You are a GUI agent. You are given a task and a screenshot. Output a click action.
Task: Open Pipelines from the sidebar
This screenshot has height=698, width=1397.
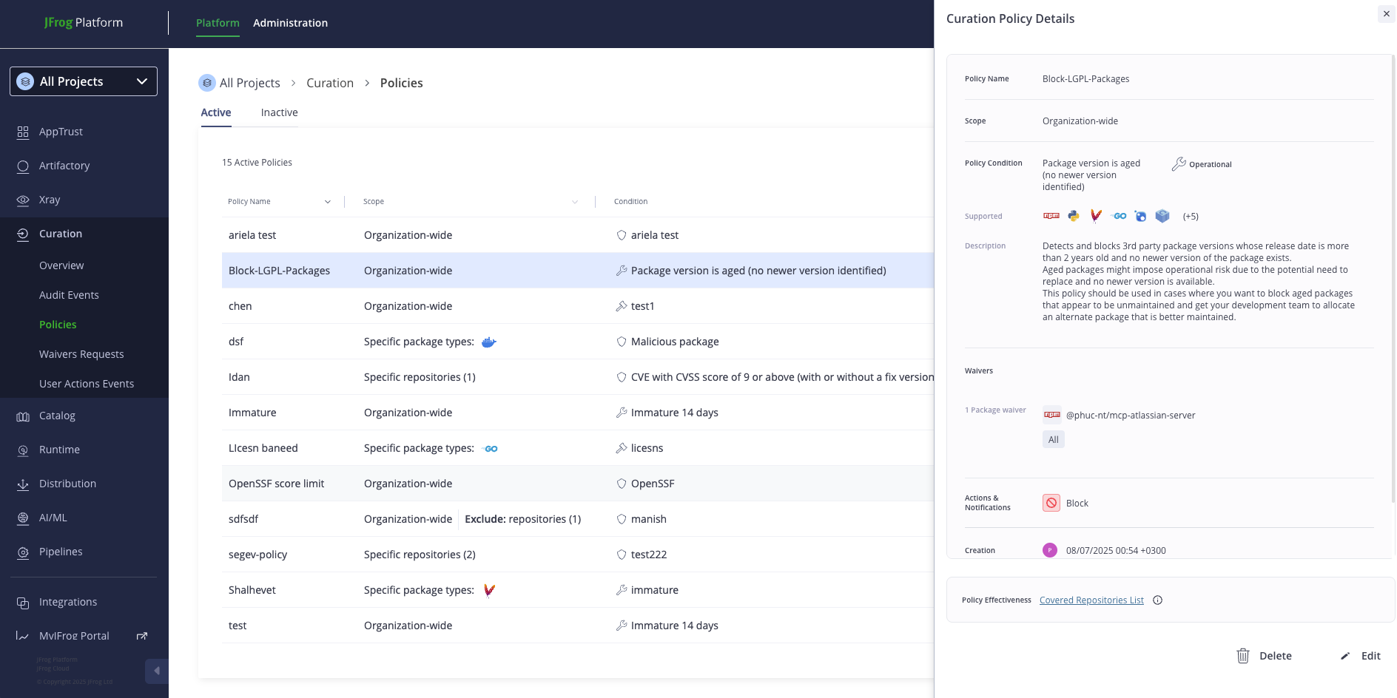tap(61, 552)
